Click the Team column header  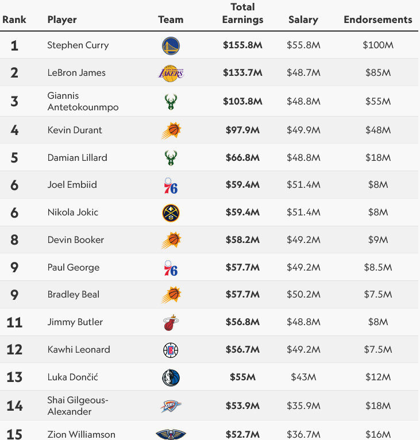click(171, 20)
